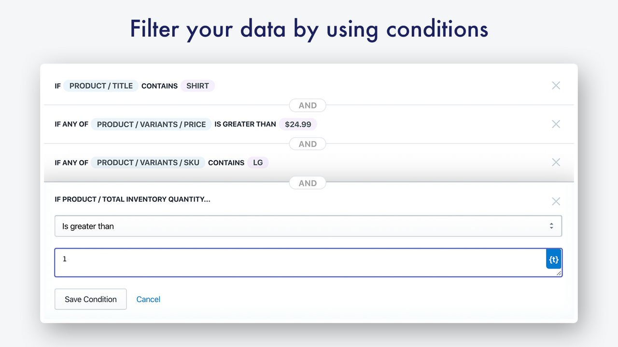Click the CONTAINS operator label in SKU row
Image resolution: width=618 pixels, height=347 pixels.
(226, 162)
